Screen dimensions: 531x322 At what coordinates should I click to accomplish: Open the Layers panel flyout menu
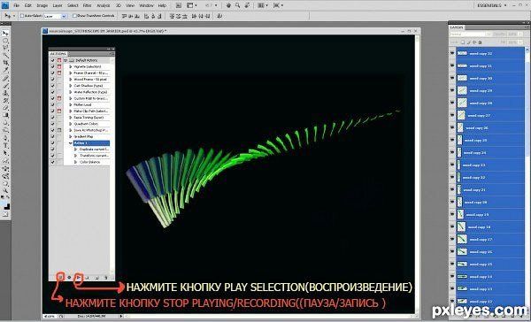(526, 27)
